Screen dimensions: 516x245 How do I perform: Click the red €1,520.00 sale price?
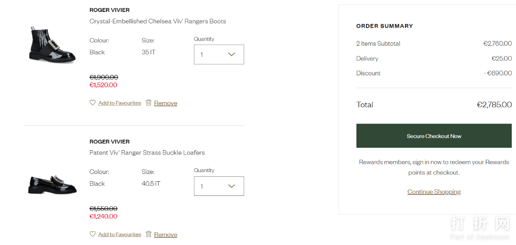pyautogui.click(x=103, y=85)
